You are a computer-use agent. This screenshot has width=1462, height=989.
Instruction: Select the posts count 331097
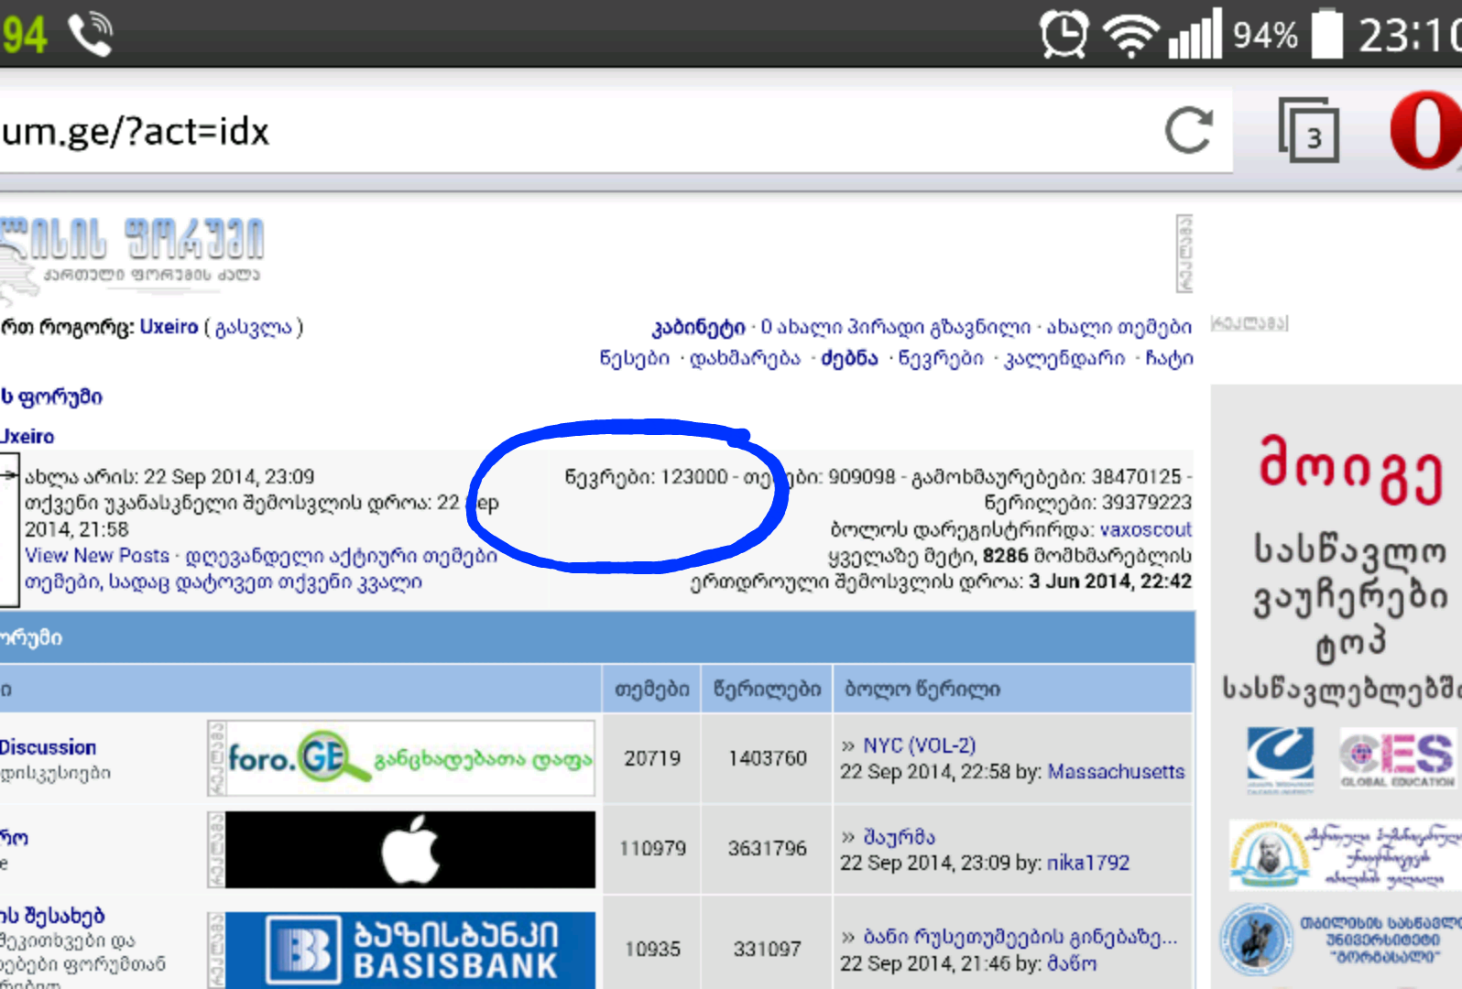[768, 950]
